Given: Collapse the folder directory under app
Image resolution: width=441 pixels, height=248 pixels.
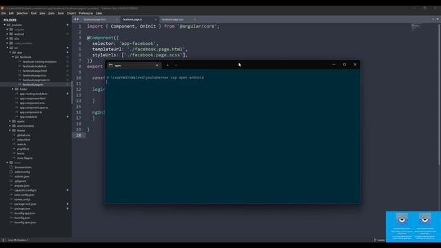Looking at the screenshot, I should pyautogui.click(x=13, y=89).
